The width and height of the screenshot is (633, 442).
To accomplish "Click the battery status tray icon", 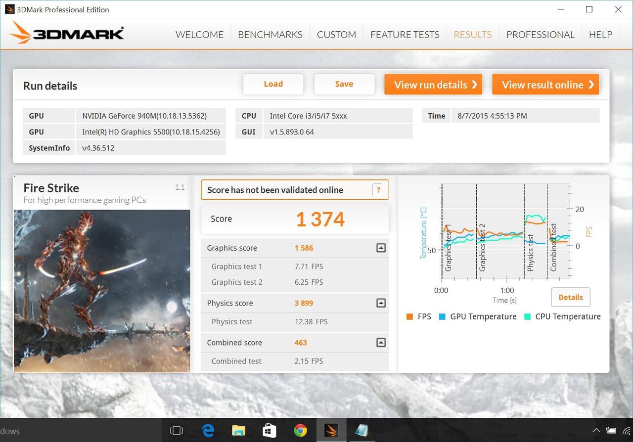I will 611,431.
